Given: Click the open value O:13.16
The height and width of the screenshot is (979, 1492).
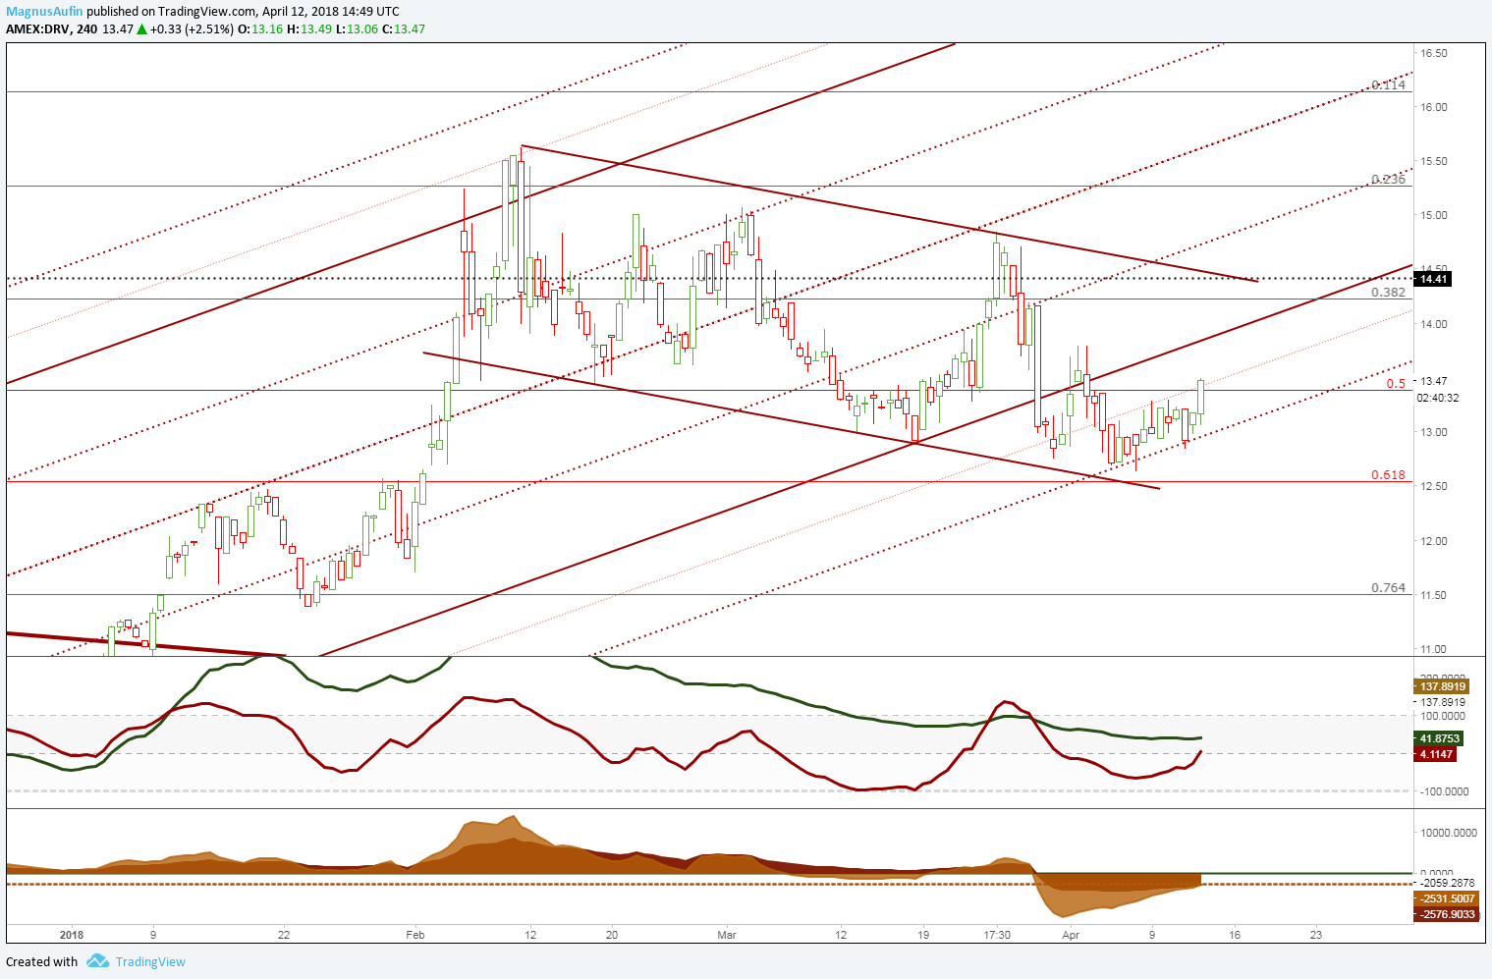Looking at the screenshot, I should tap(260, 28).
